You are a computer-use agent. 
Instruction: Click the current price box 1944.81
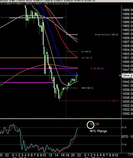tap(127, 76)
